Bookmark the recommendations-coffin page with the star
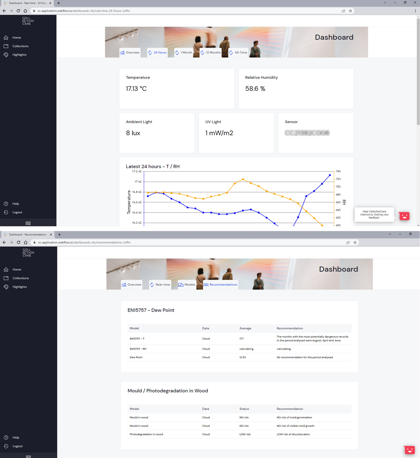The width and height of the screenshot is (420, 458). click(355, 242)
